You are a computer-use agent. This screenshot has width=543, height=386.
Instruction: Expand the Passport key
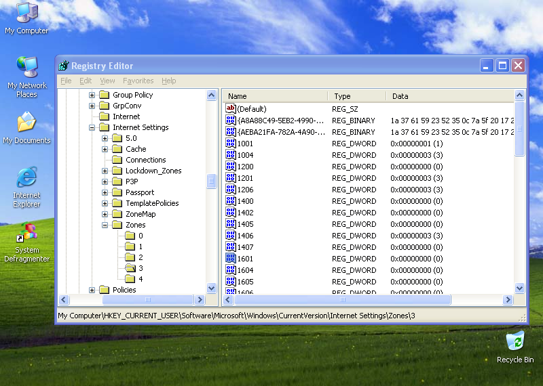click(105, 192)
